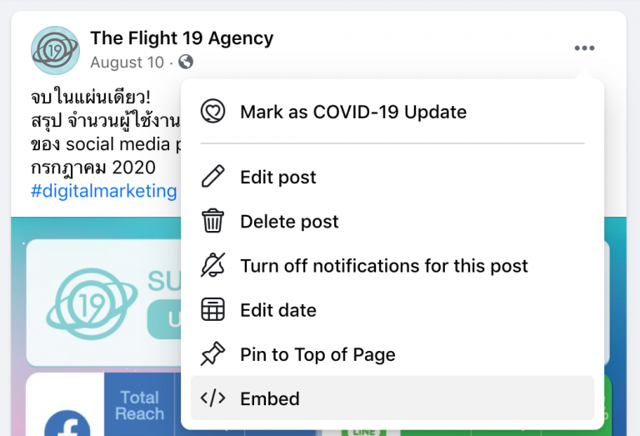Click The Flight 19 Agency profile picture
Screen dimensions: 640x436
click(55, 51)
